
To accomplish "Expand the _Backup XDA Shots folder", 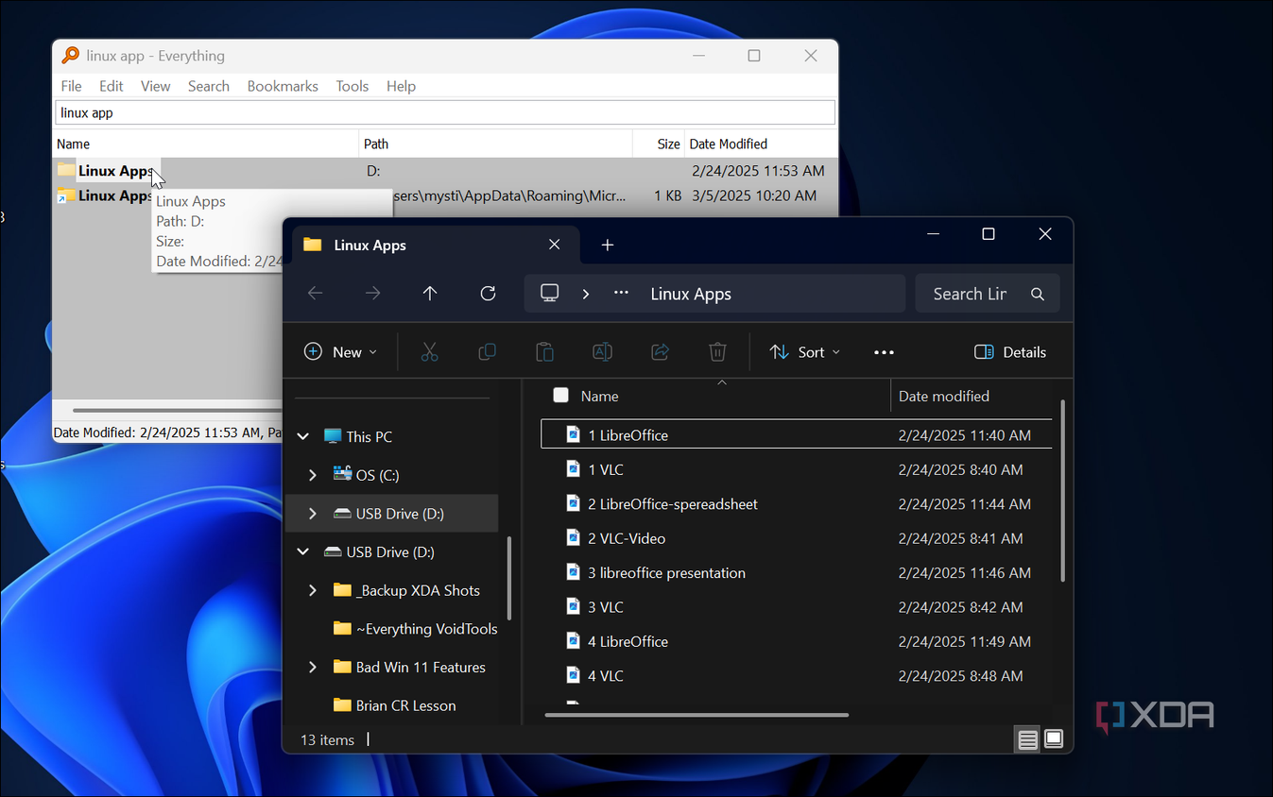I will [313, 590].
